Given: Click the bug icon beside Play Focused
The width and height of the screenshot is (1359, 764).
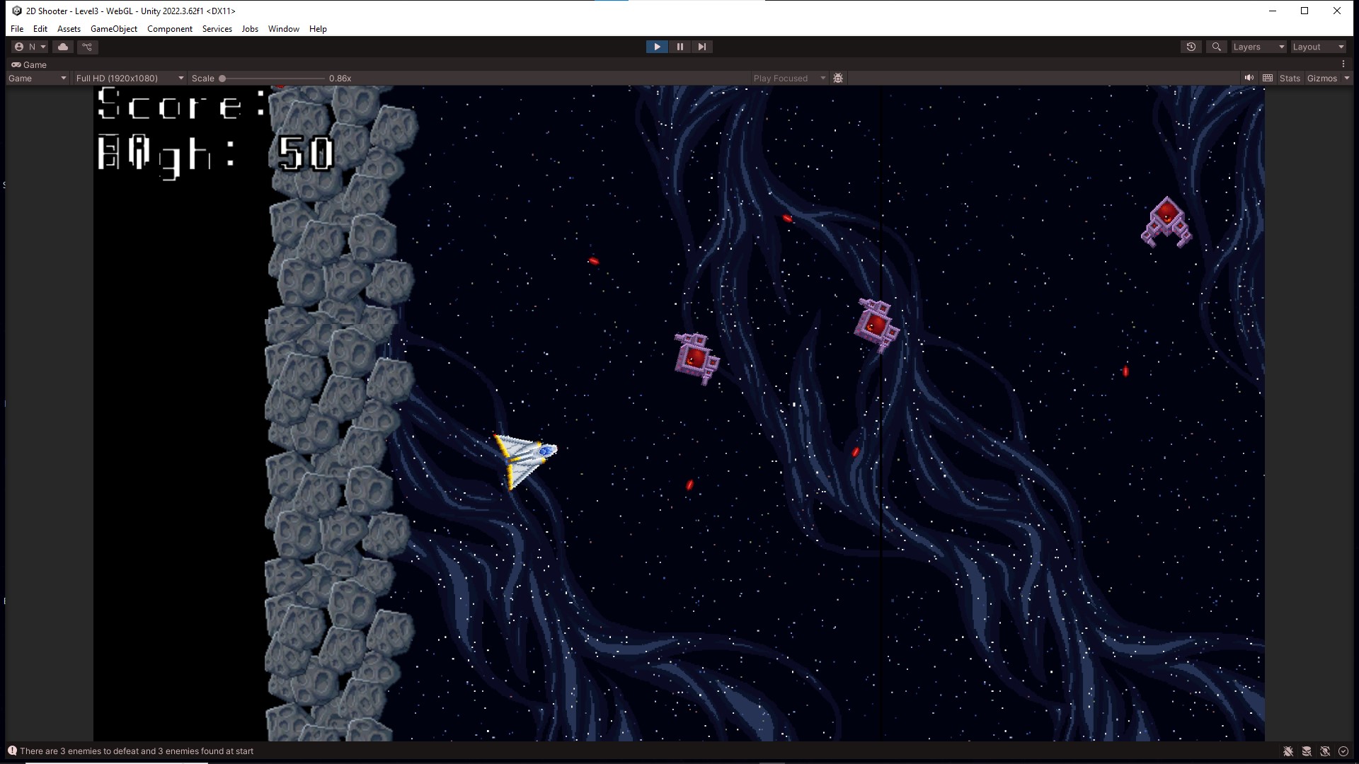Looking at the screenshot, I should click(x=838, y=78).
